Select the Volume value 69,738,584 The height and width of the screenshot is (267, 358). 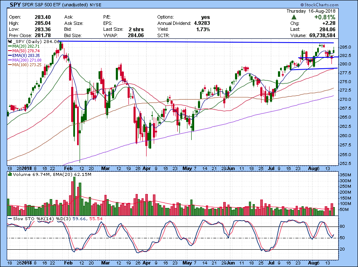coord(322,35)
